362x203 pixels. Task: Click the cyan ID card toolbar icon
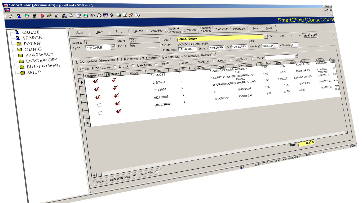[86, 16]
